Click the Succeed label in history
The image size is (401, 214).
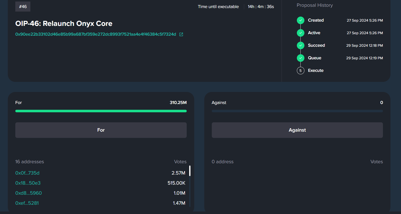pos(316,45)
